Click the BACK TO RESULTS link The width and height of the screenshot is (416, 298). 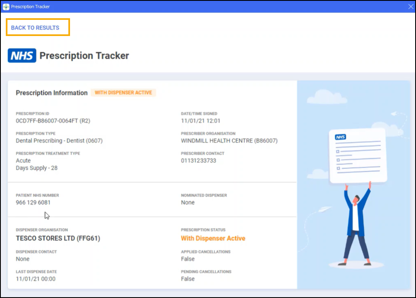tap(35, 28)
